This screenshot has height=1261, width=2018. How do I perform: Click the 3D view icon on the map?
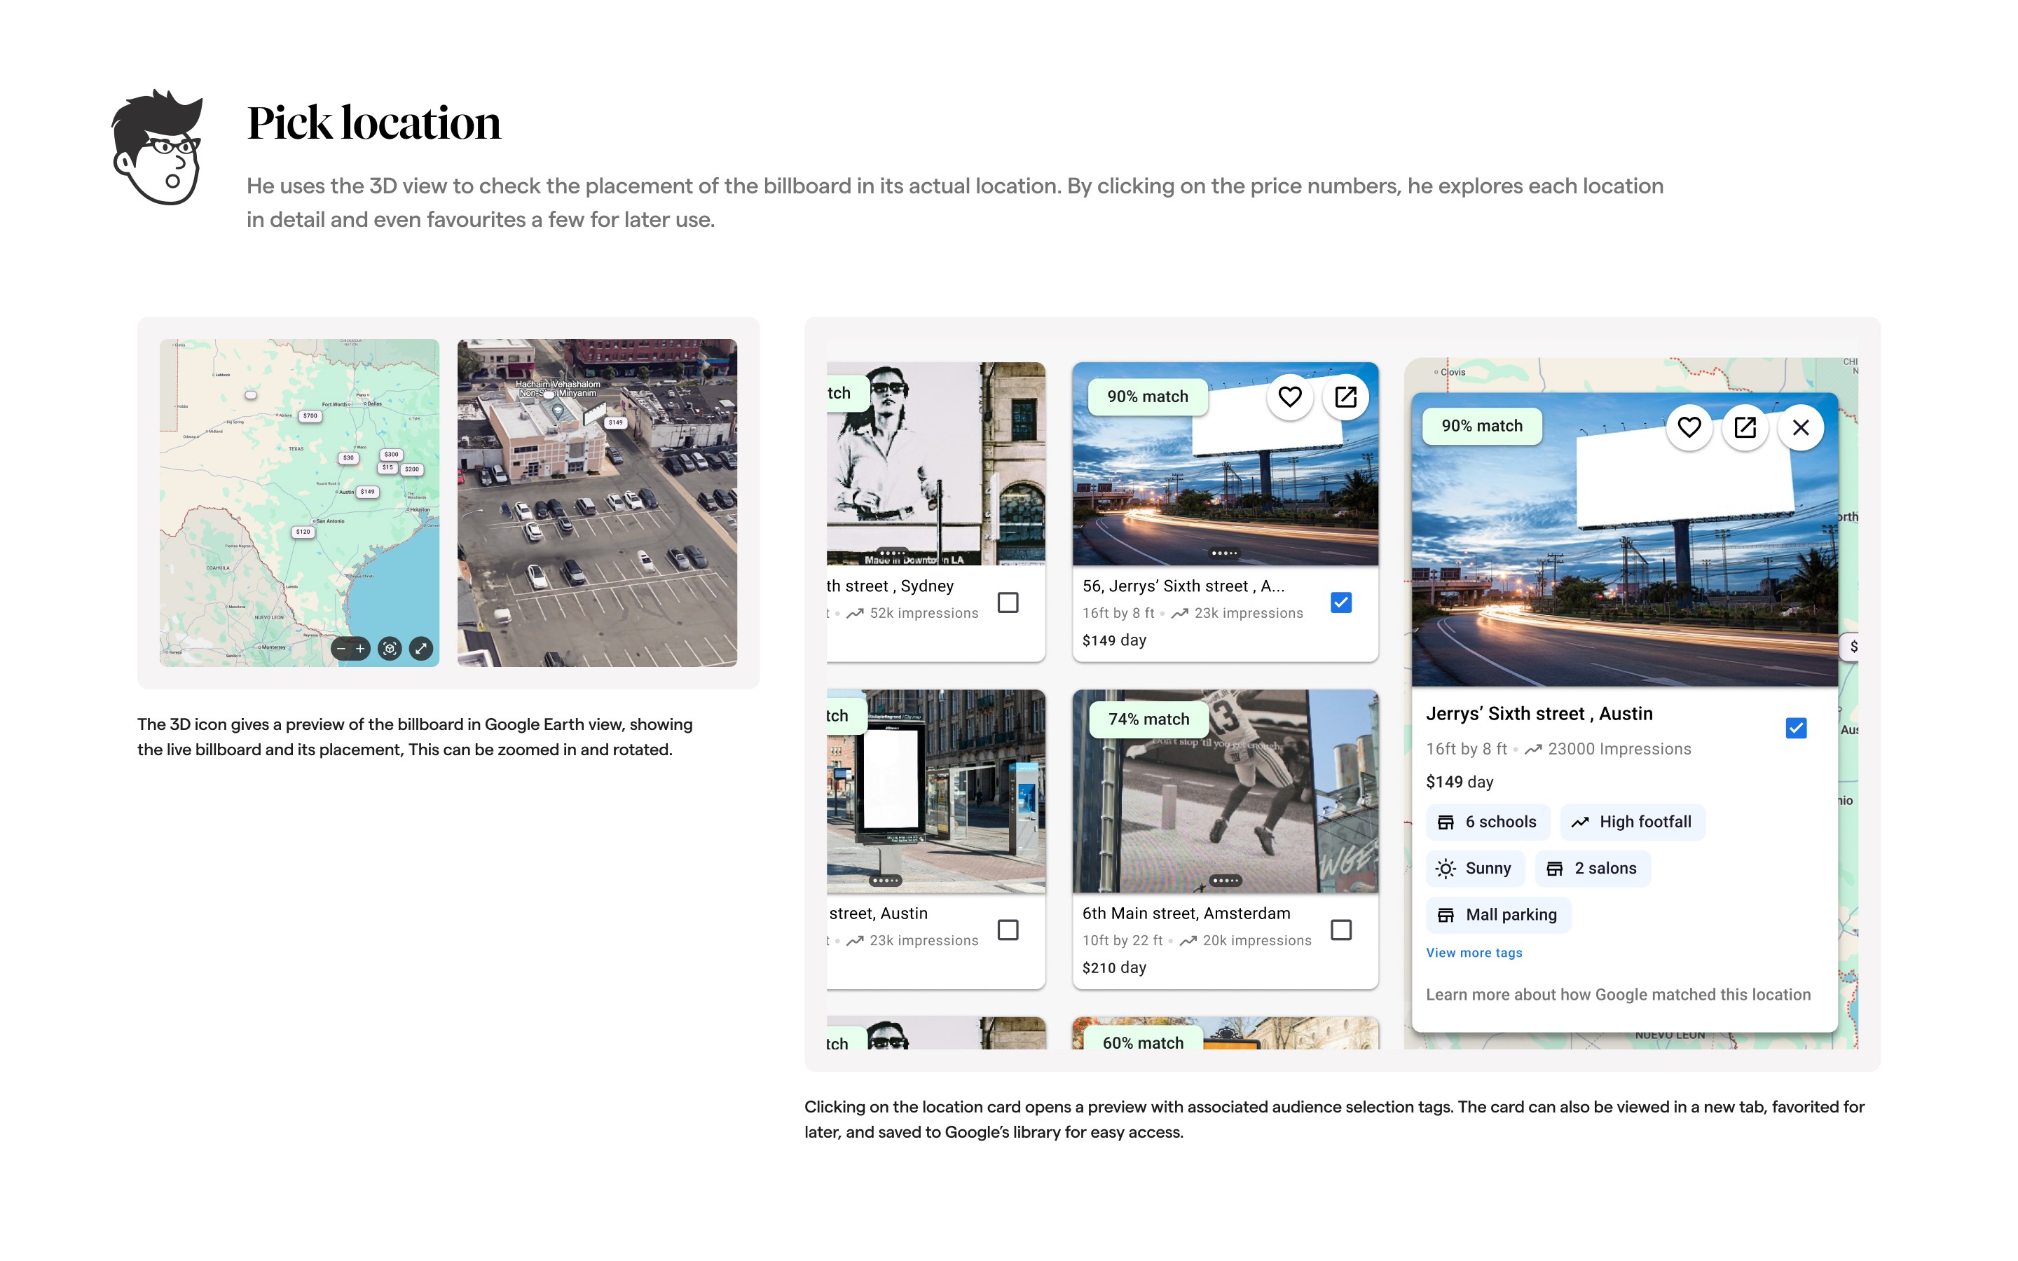coord(390,648)
